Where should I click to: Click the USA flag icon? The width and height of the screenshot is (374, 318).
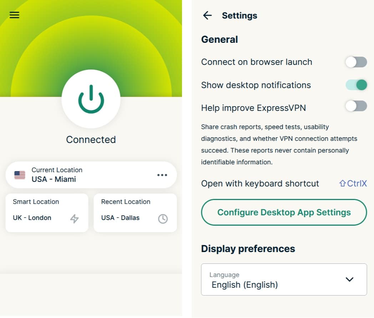20,175
